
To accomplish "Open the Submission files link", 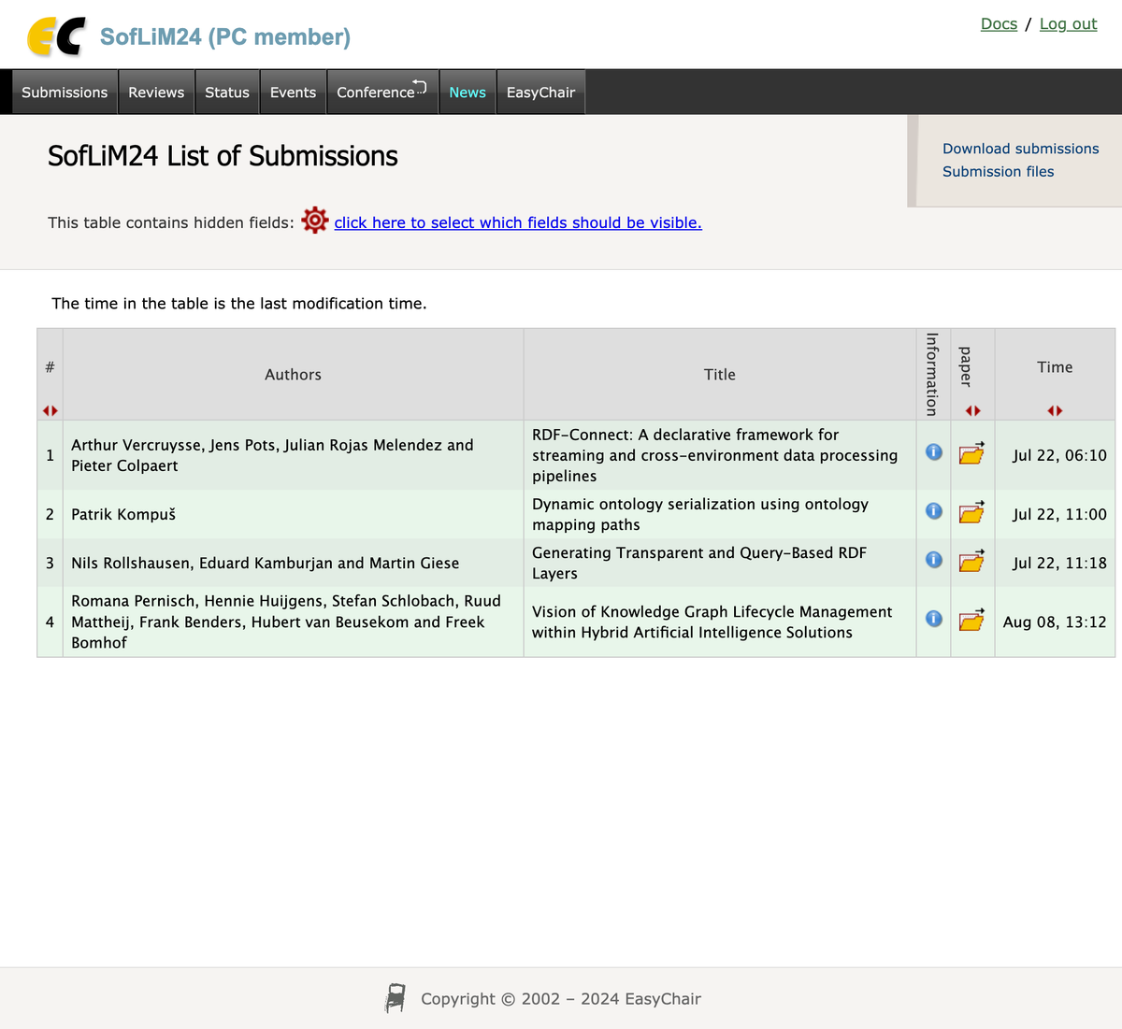I will coord(998,171).
